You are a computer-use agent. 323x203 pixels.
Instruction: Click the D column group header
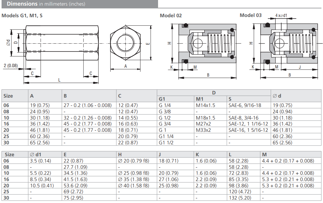click(214, 93)
